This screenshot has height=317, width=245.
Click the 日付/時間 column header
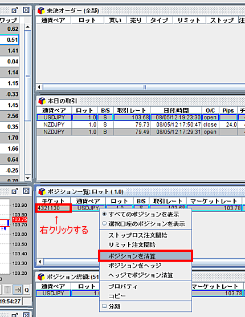pos(176,110)
